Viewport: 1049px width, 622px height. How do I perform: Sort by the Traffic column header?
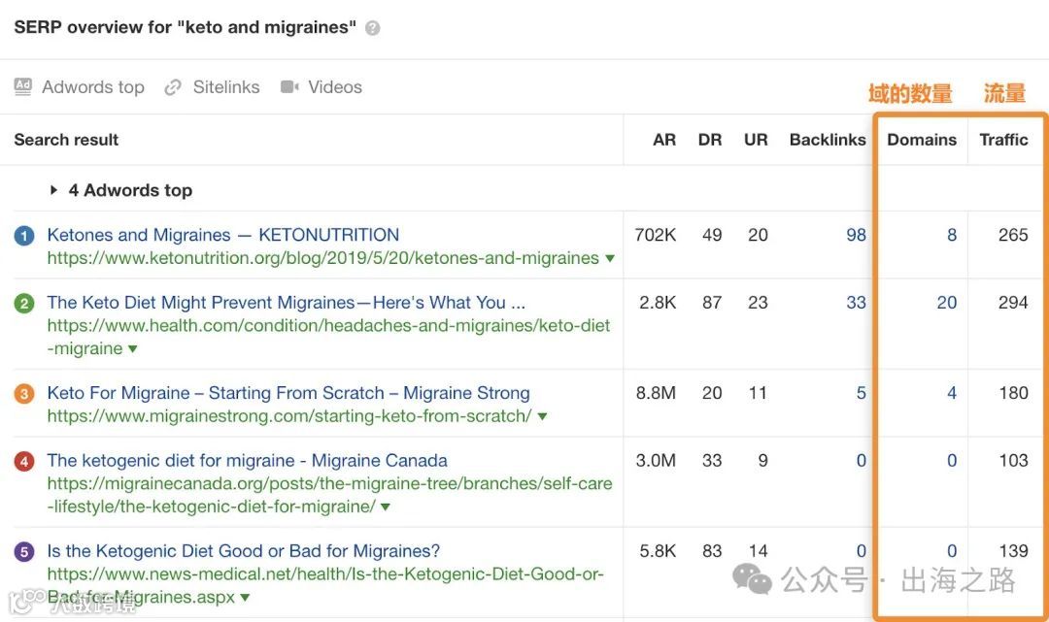point(1003,140)
